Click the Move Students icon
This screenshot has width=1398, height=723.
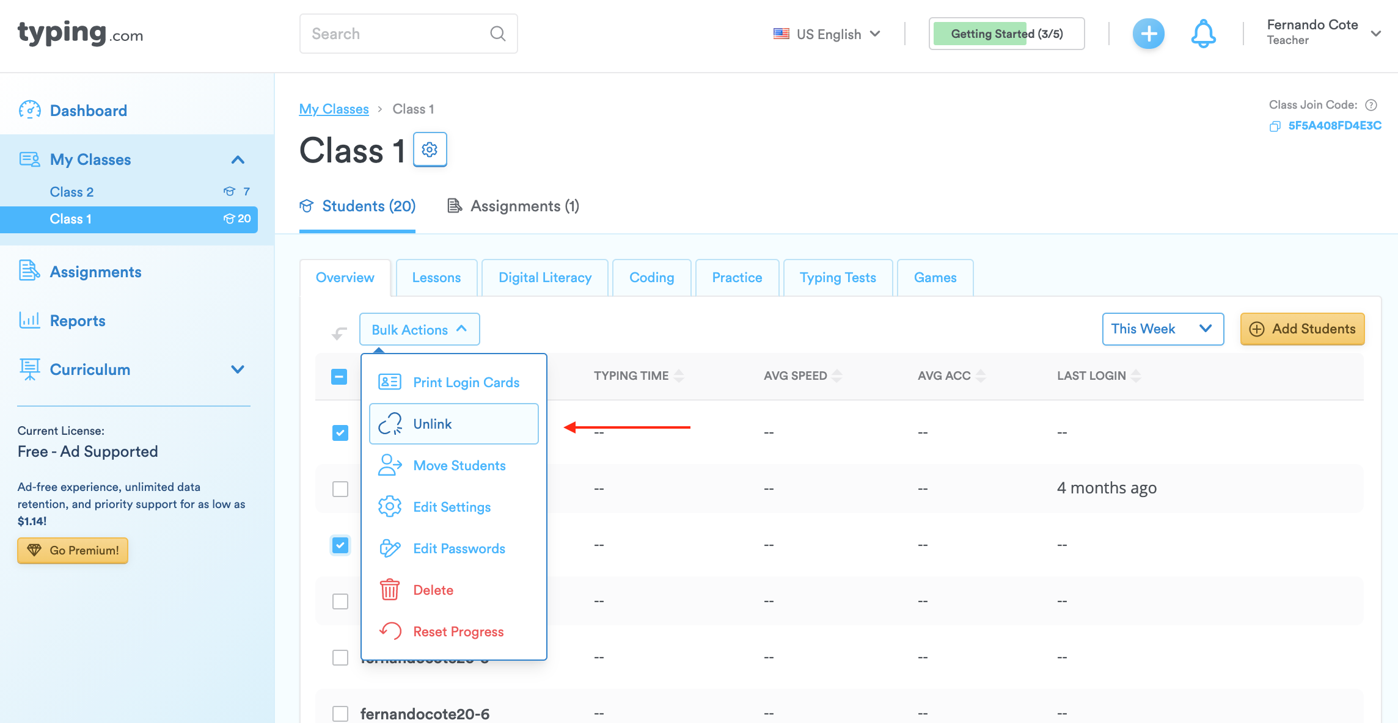390,465
